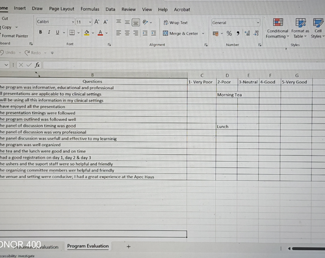Open fill color dropdown arrow
Image resolution: width=325 pixels, height=258 pixels.
93,33
